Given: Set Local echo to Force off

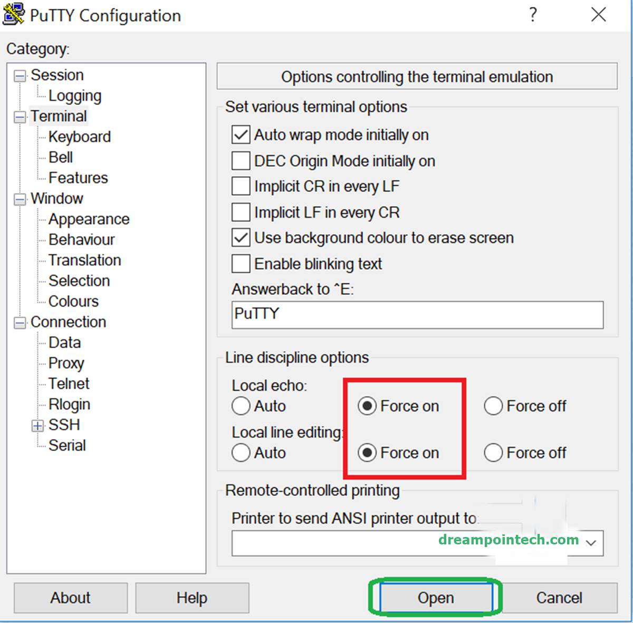Looking at the screenshot, I should point(493,406).
